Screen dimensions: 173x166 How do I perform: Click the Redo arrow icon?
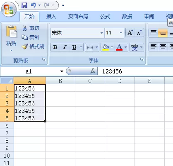pyautogui.click(x=46, y=5)
